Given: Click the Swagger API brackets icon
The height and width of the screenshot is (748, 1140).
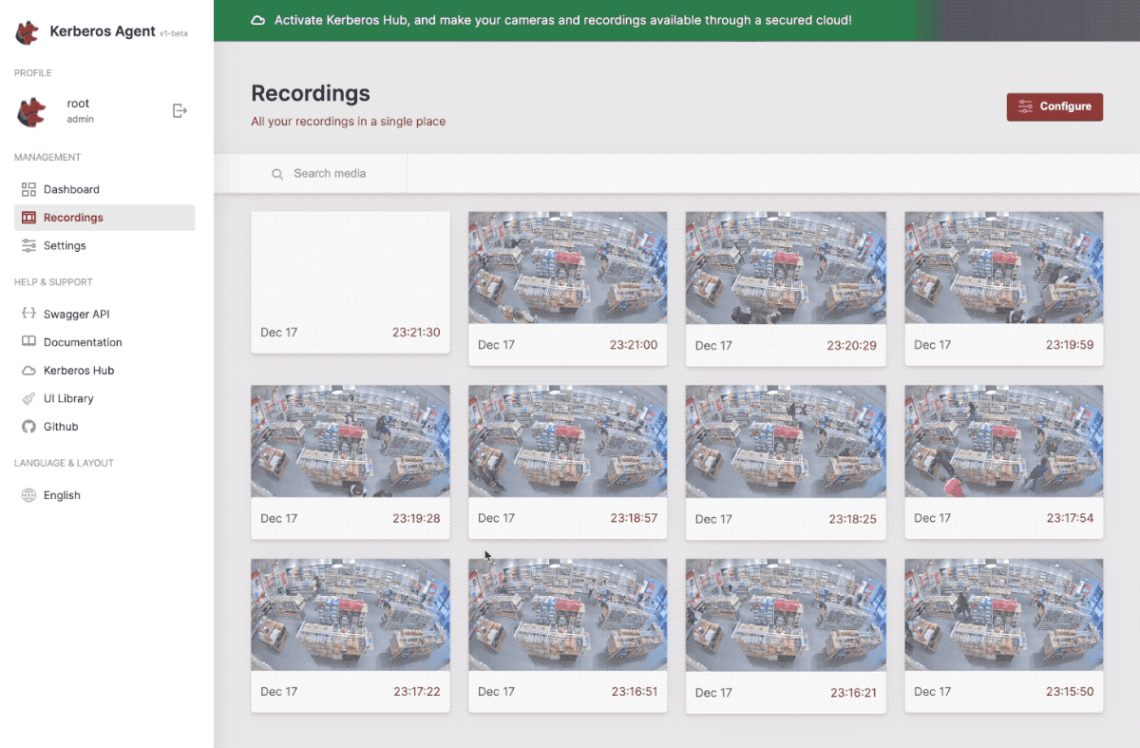Looking at the screenshot, I should pyautogui.click(x=27, y=314).
